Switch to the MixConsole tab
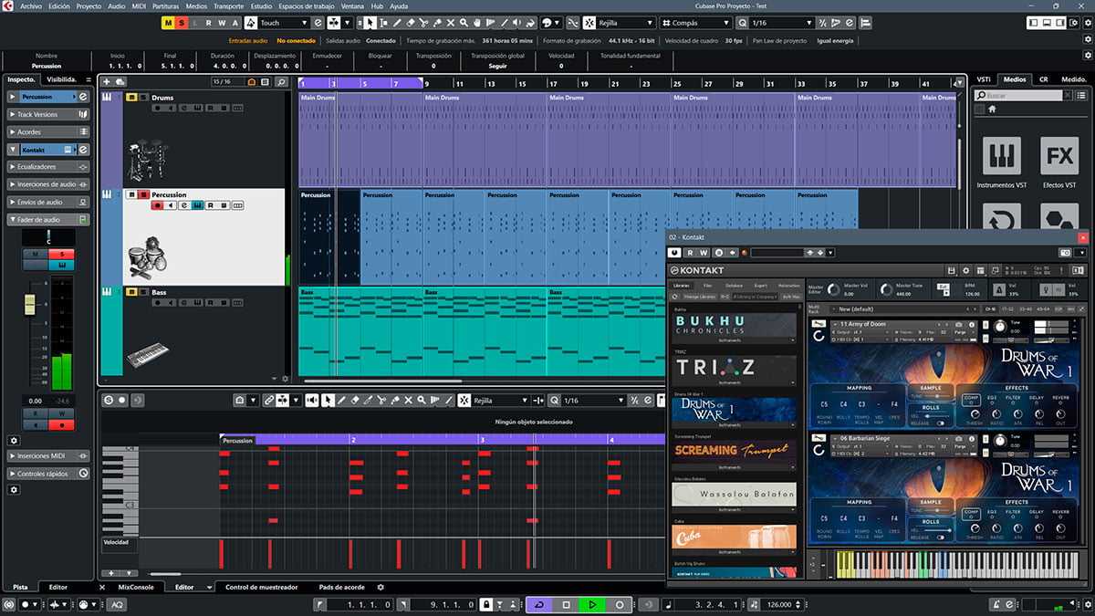The height and width of the screenshot is (616, 1095). pyautogui.click(x=137, y=587)
